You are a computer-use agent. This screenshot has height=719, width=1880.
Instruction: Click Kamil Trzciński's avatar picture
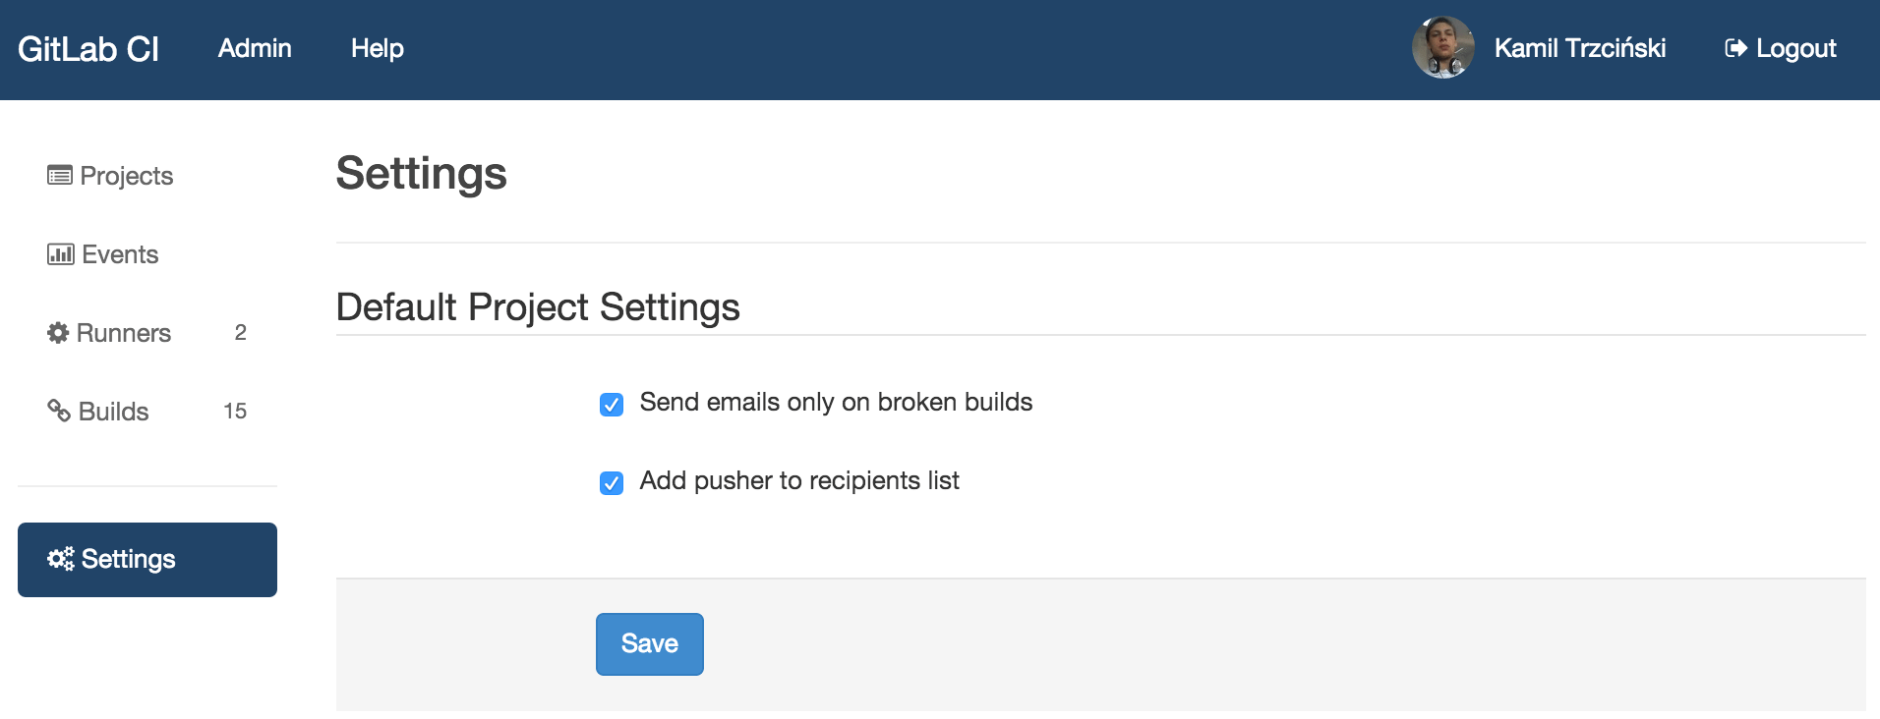click(x=1442, y=47)
